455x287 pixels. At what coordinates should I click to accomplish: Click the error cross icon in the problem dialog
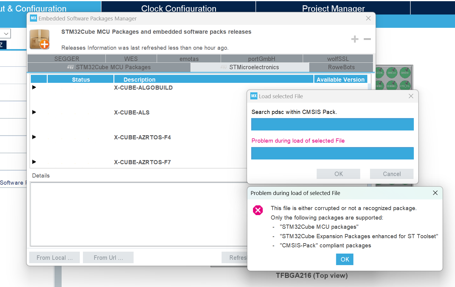tap(258, 210)
